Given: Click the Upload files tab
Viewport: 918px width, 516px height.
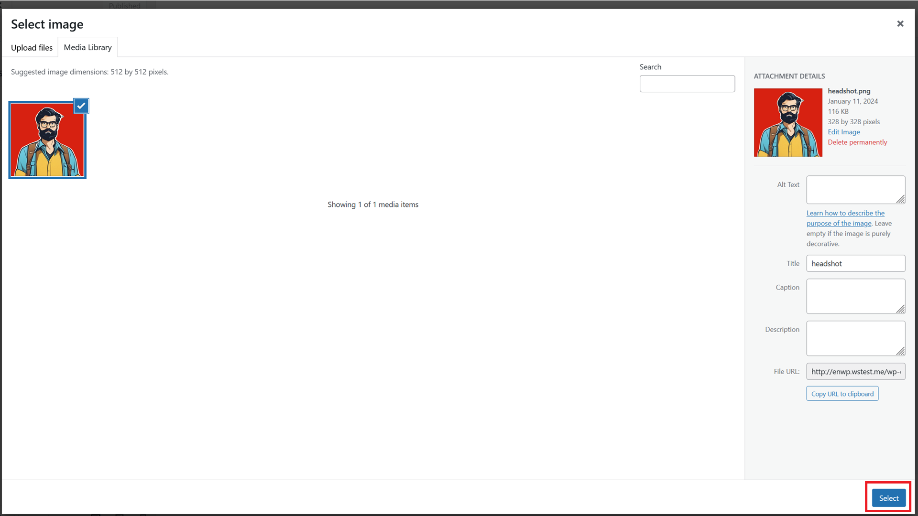Looking at the screenshot, I should point(32,47).
